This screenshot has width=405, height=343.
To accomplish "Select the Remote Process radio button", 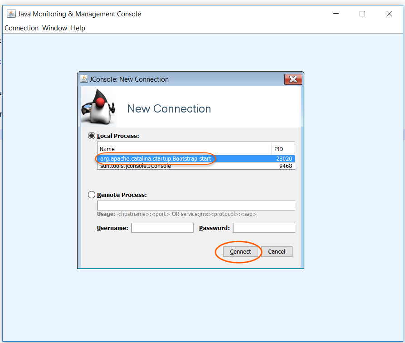I will [x=92, y=194].
